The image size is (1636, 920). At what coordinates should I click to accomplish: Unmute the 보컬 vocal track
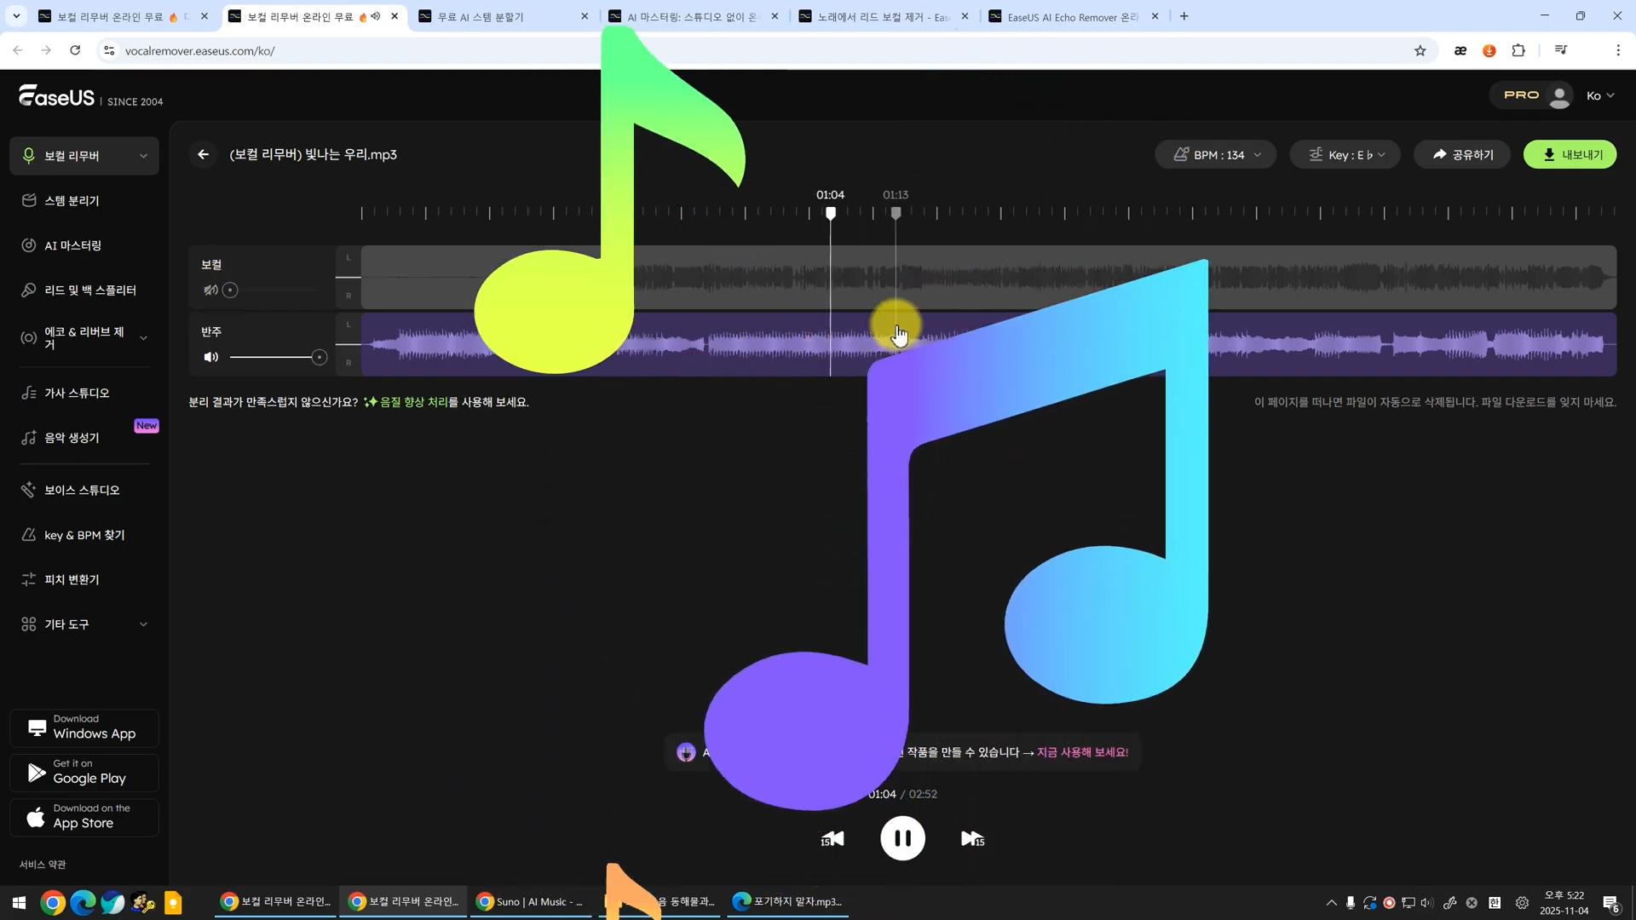(x=210, y=290)
